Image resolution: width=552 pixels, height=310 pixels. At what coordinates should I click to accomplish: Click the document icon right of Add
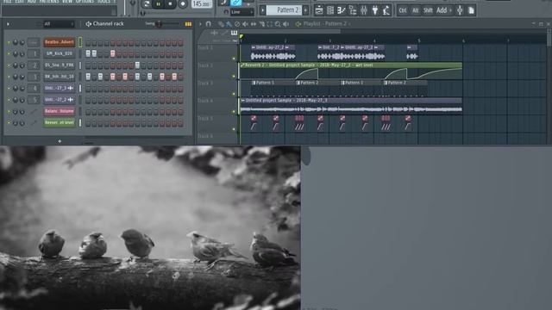coord(472,10)
